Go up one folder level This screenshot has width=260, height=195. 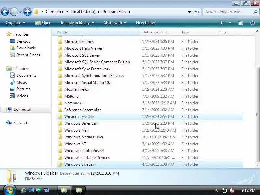[x=27, y=12]
